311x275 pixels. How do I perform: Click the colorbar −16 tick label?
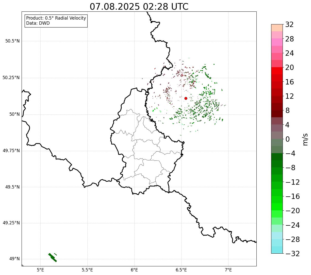(x=292, y=196)
